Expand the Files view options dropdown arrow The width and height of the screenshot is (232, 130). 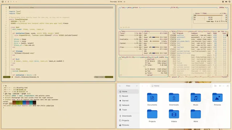click(x=223, y=86)
